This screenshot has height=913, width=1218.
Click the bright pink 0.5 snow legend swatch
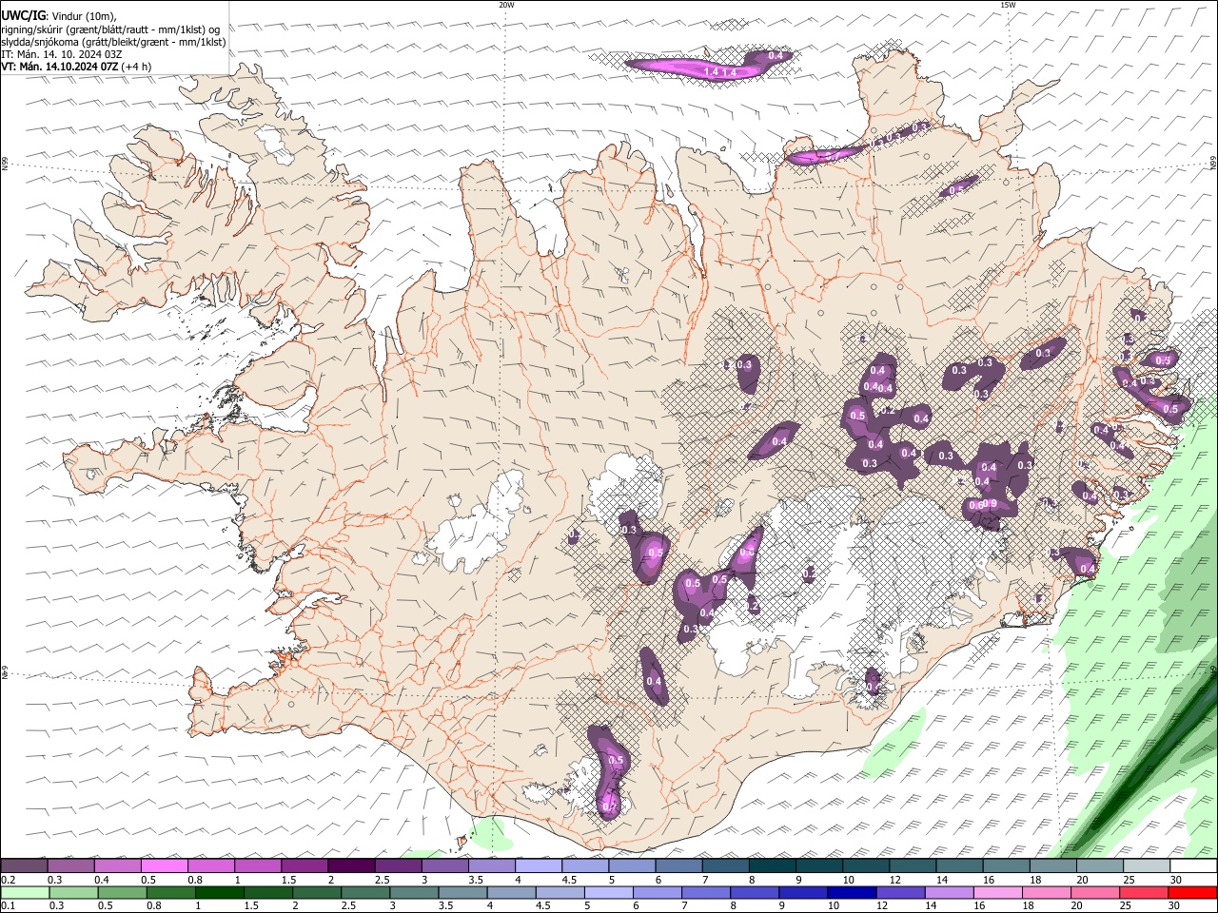click(x=165, y=865)
